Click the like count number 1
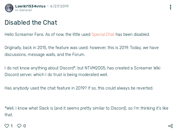This screenshot has width=177, height=132. click(12, 126)
